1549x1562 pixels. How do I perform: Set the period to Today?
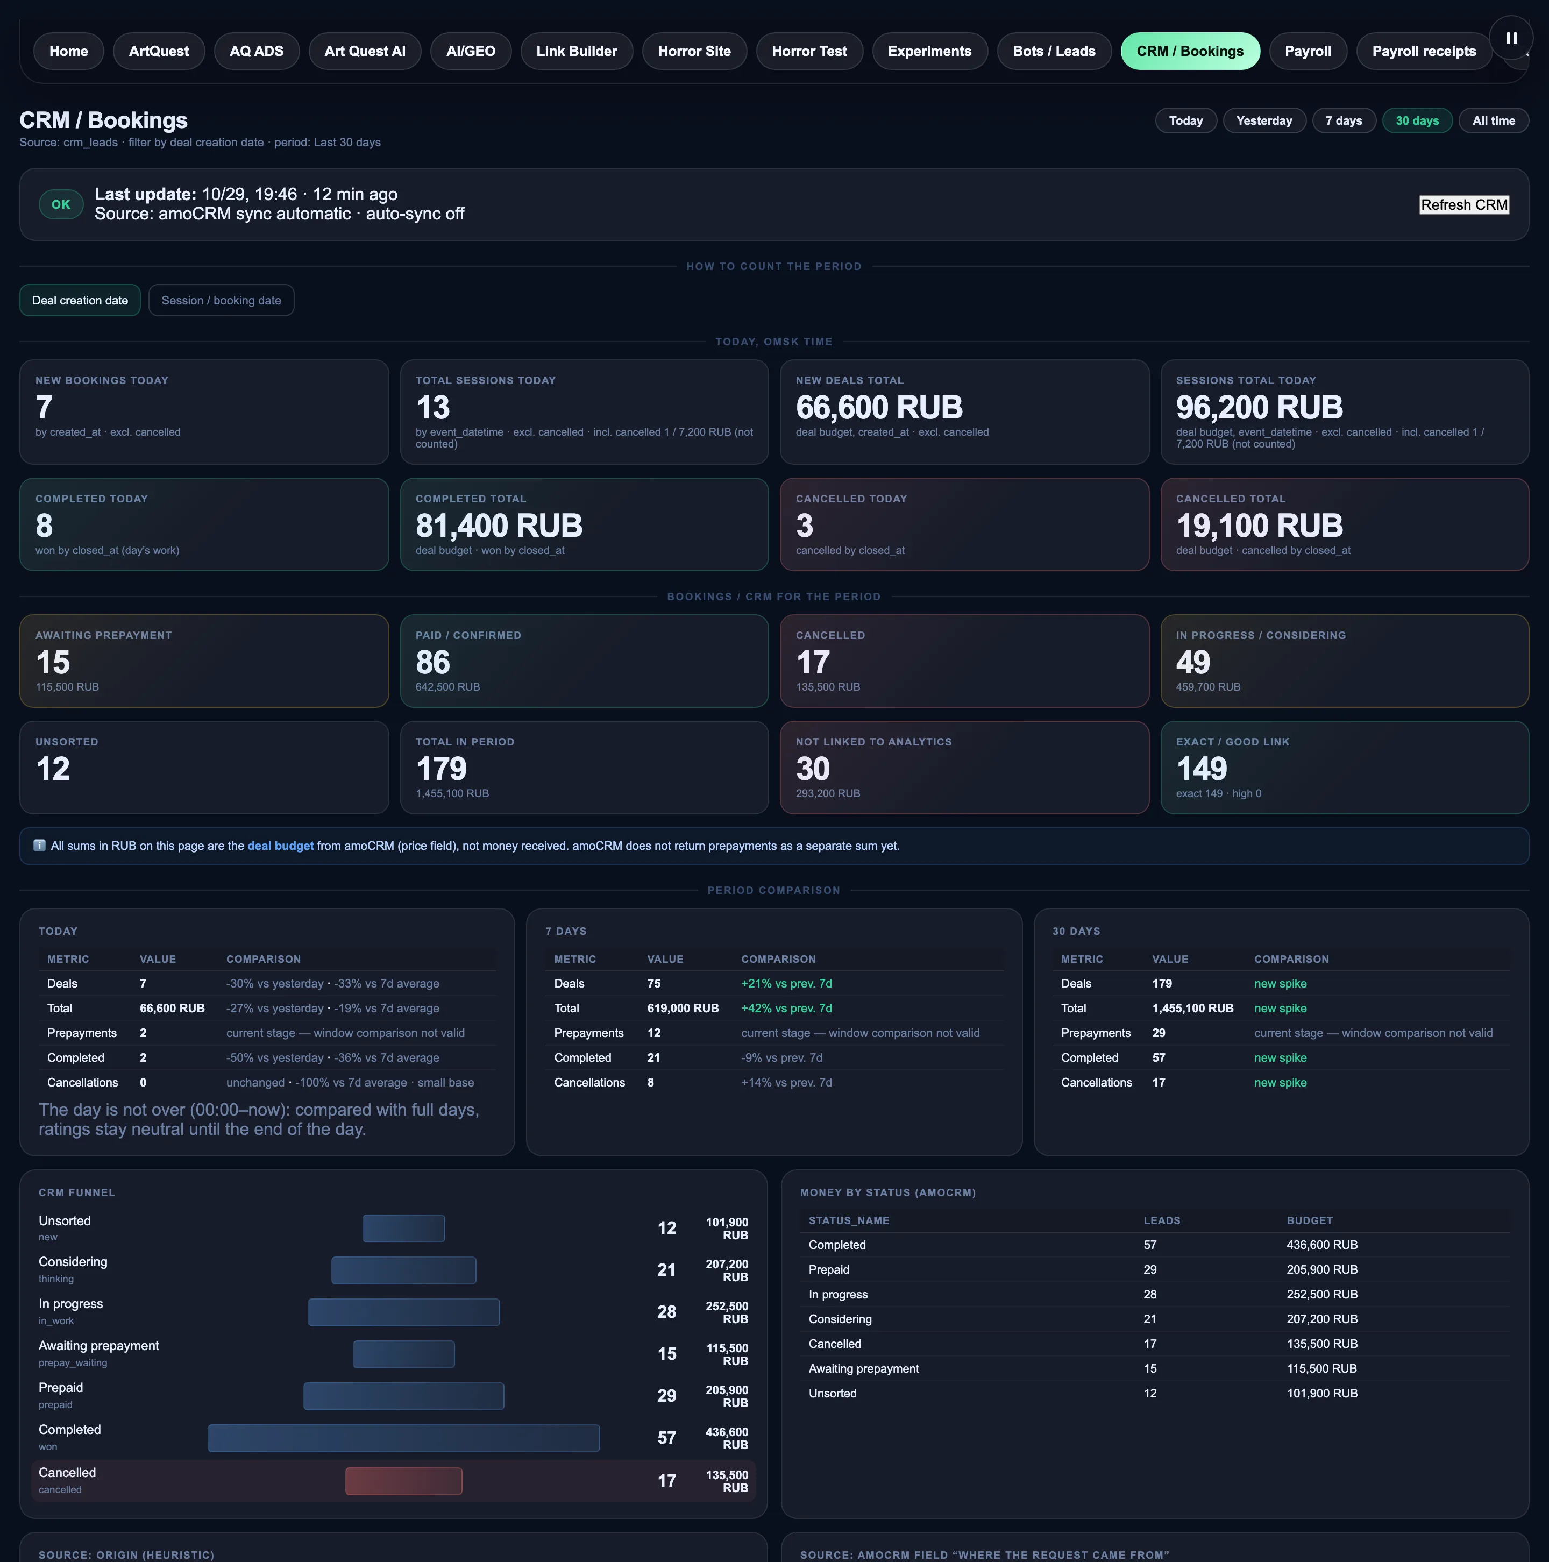click(x=1186, y=120)
